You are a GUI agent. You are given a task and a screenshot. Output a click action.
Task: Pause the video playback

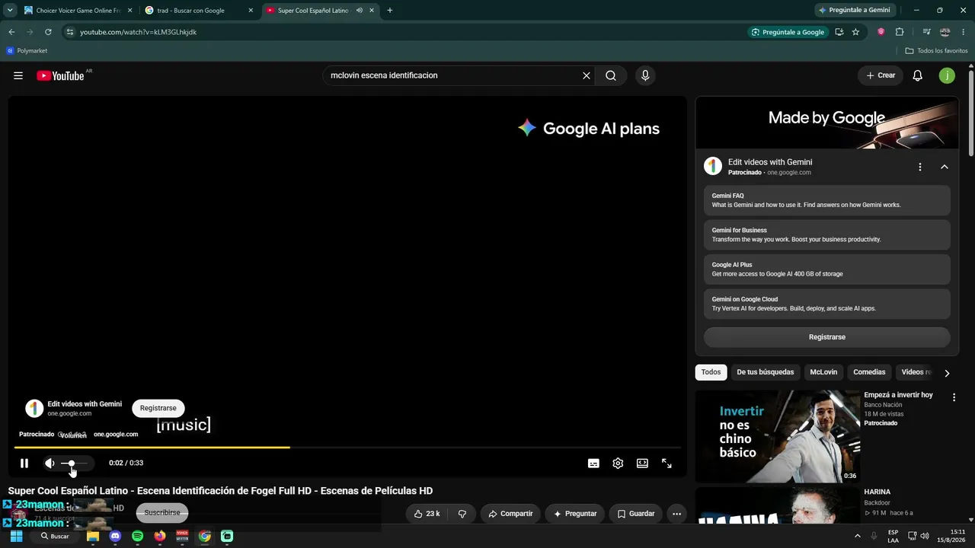(x=24, y=463)
